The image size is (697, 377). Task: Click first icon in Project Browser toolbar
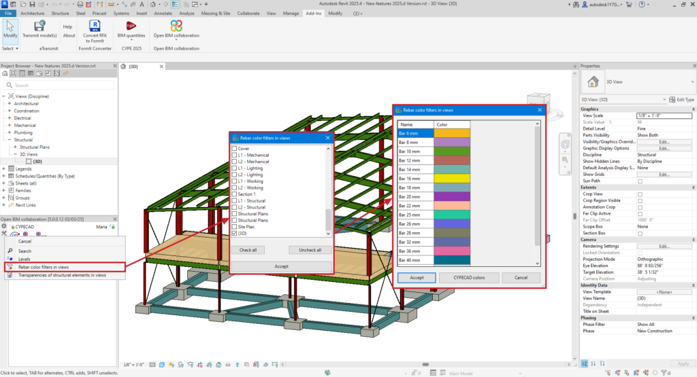point(5,73)
